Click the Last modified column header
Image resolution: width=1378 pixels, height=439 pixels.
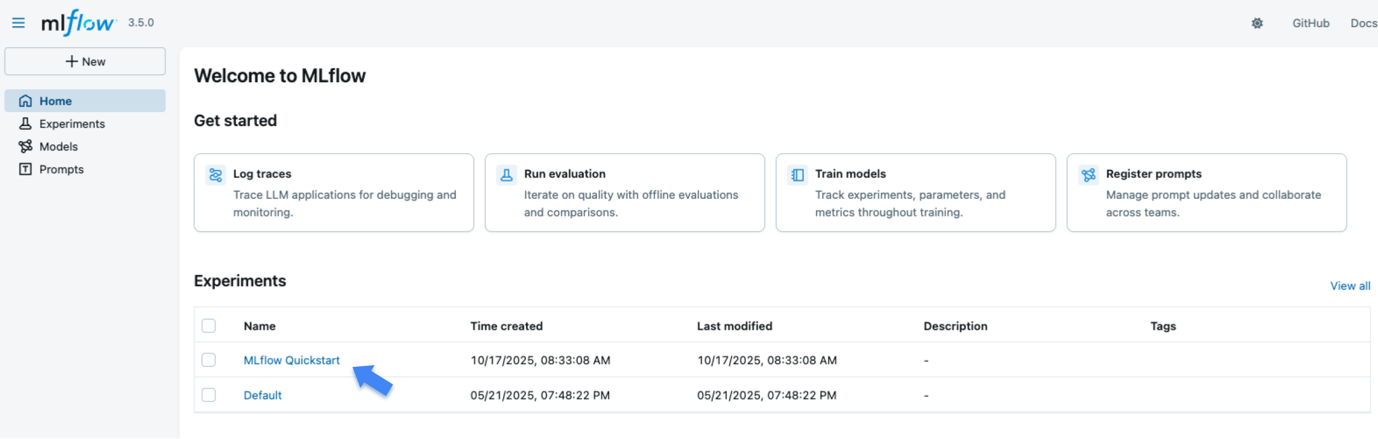pyautogui.click(x=734, y=326)
